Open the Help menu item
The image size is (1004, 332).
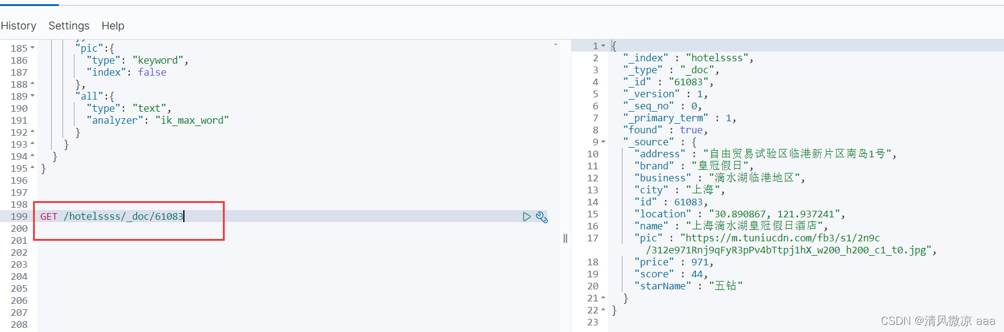click(113, 26)
